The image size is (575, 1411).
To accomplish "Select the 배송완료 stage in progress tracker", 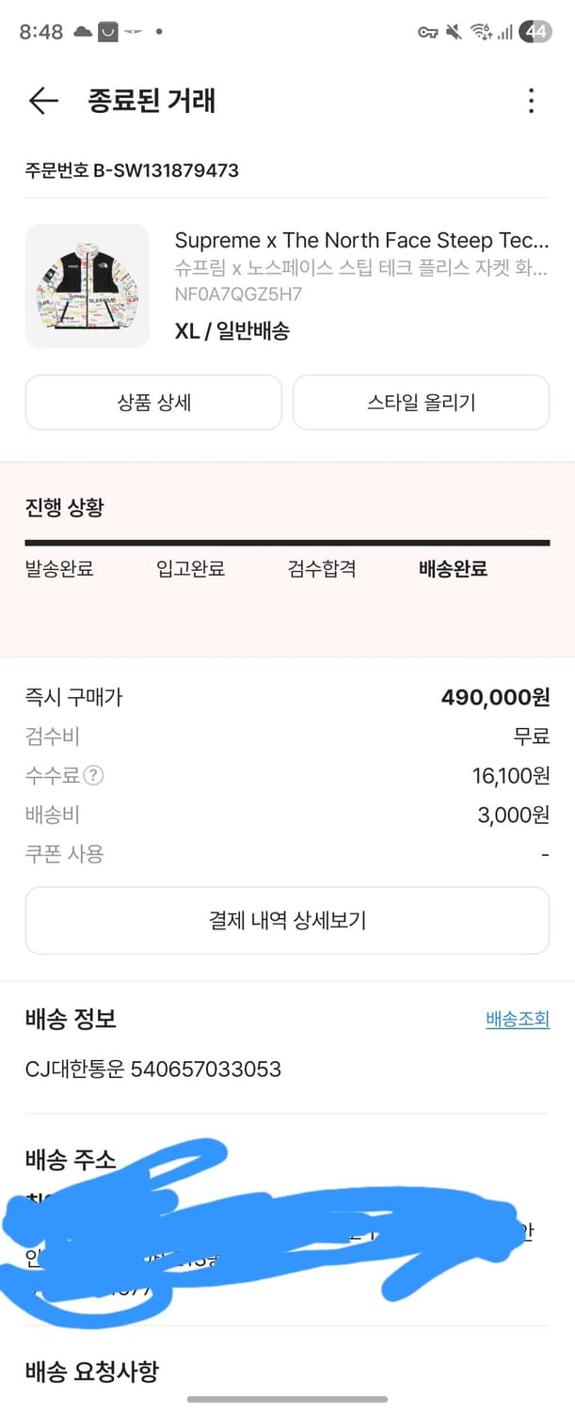I will coord(451,569).
